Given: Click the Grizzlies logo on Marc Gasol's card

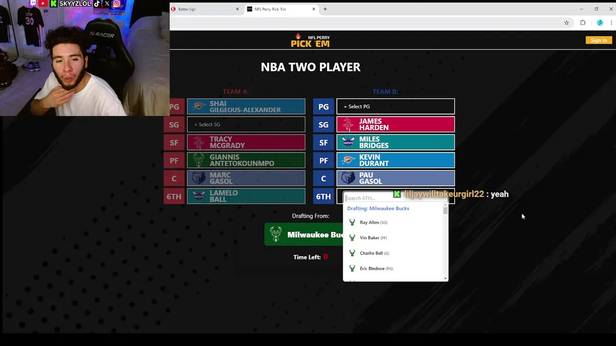Looking at the screenshot, I should (x=199, y=178).
